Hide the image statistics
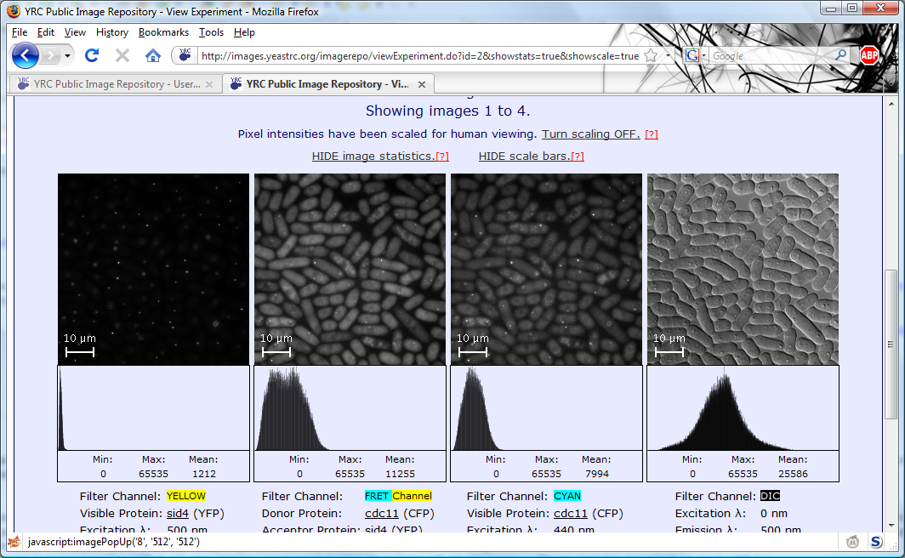The image size is (905, 558). [373, 157]
